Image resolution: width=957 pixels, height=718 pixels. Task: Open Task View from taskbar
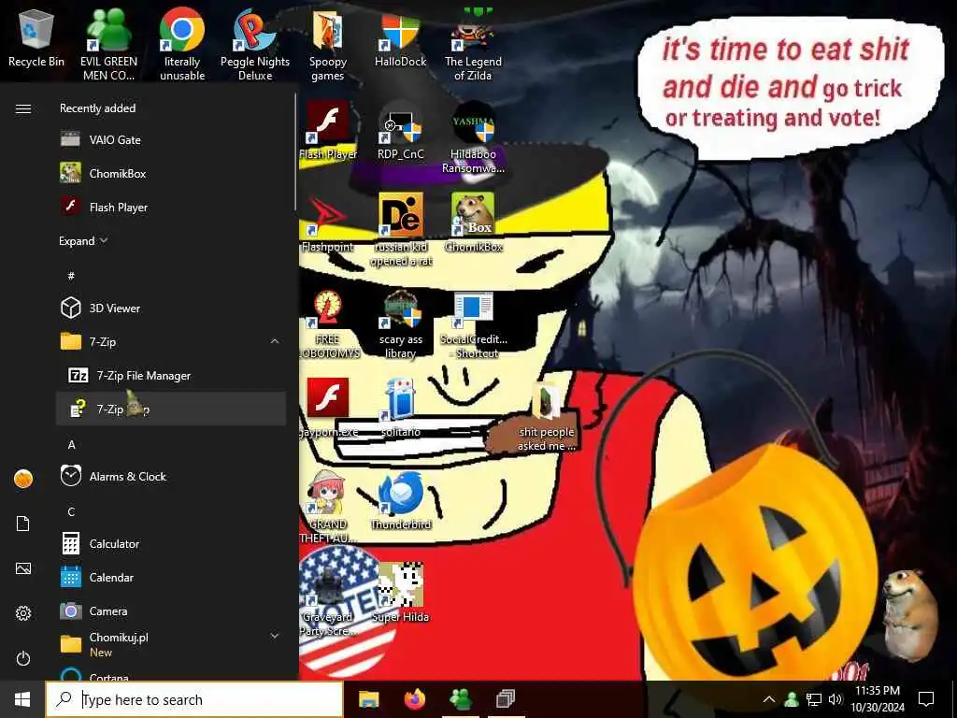tap(506, 699)
